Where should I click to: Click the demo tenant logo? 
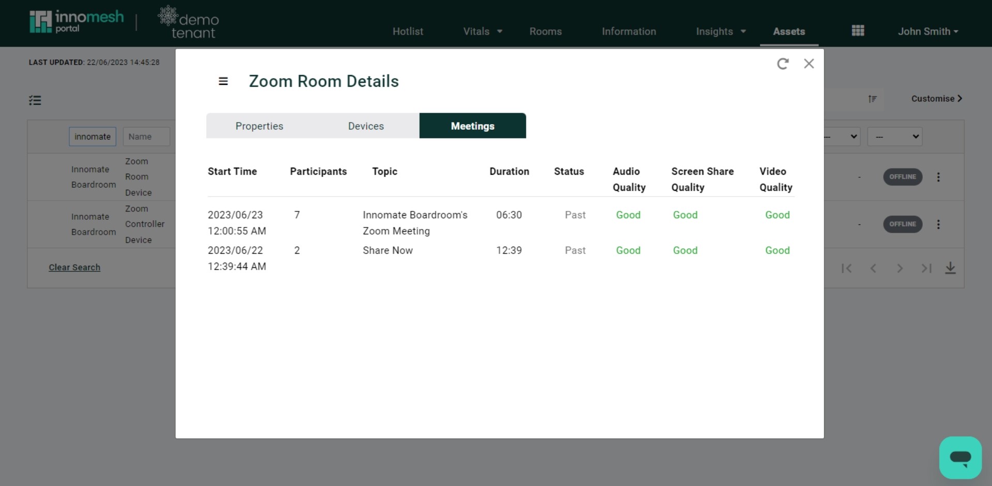(189, 23)
